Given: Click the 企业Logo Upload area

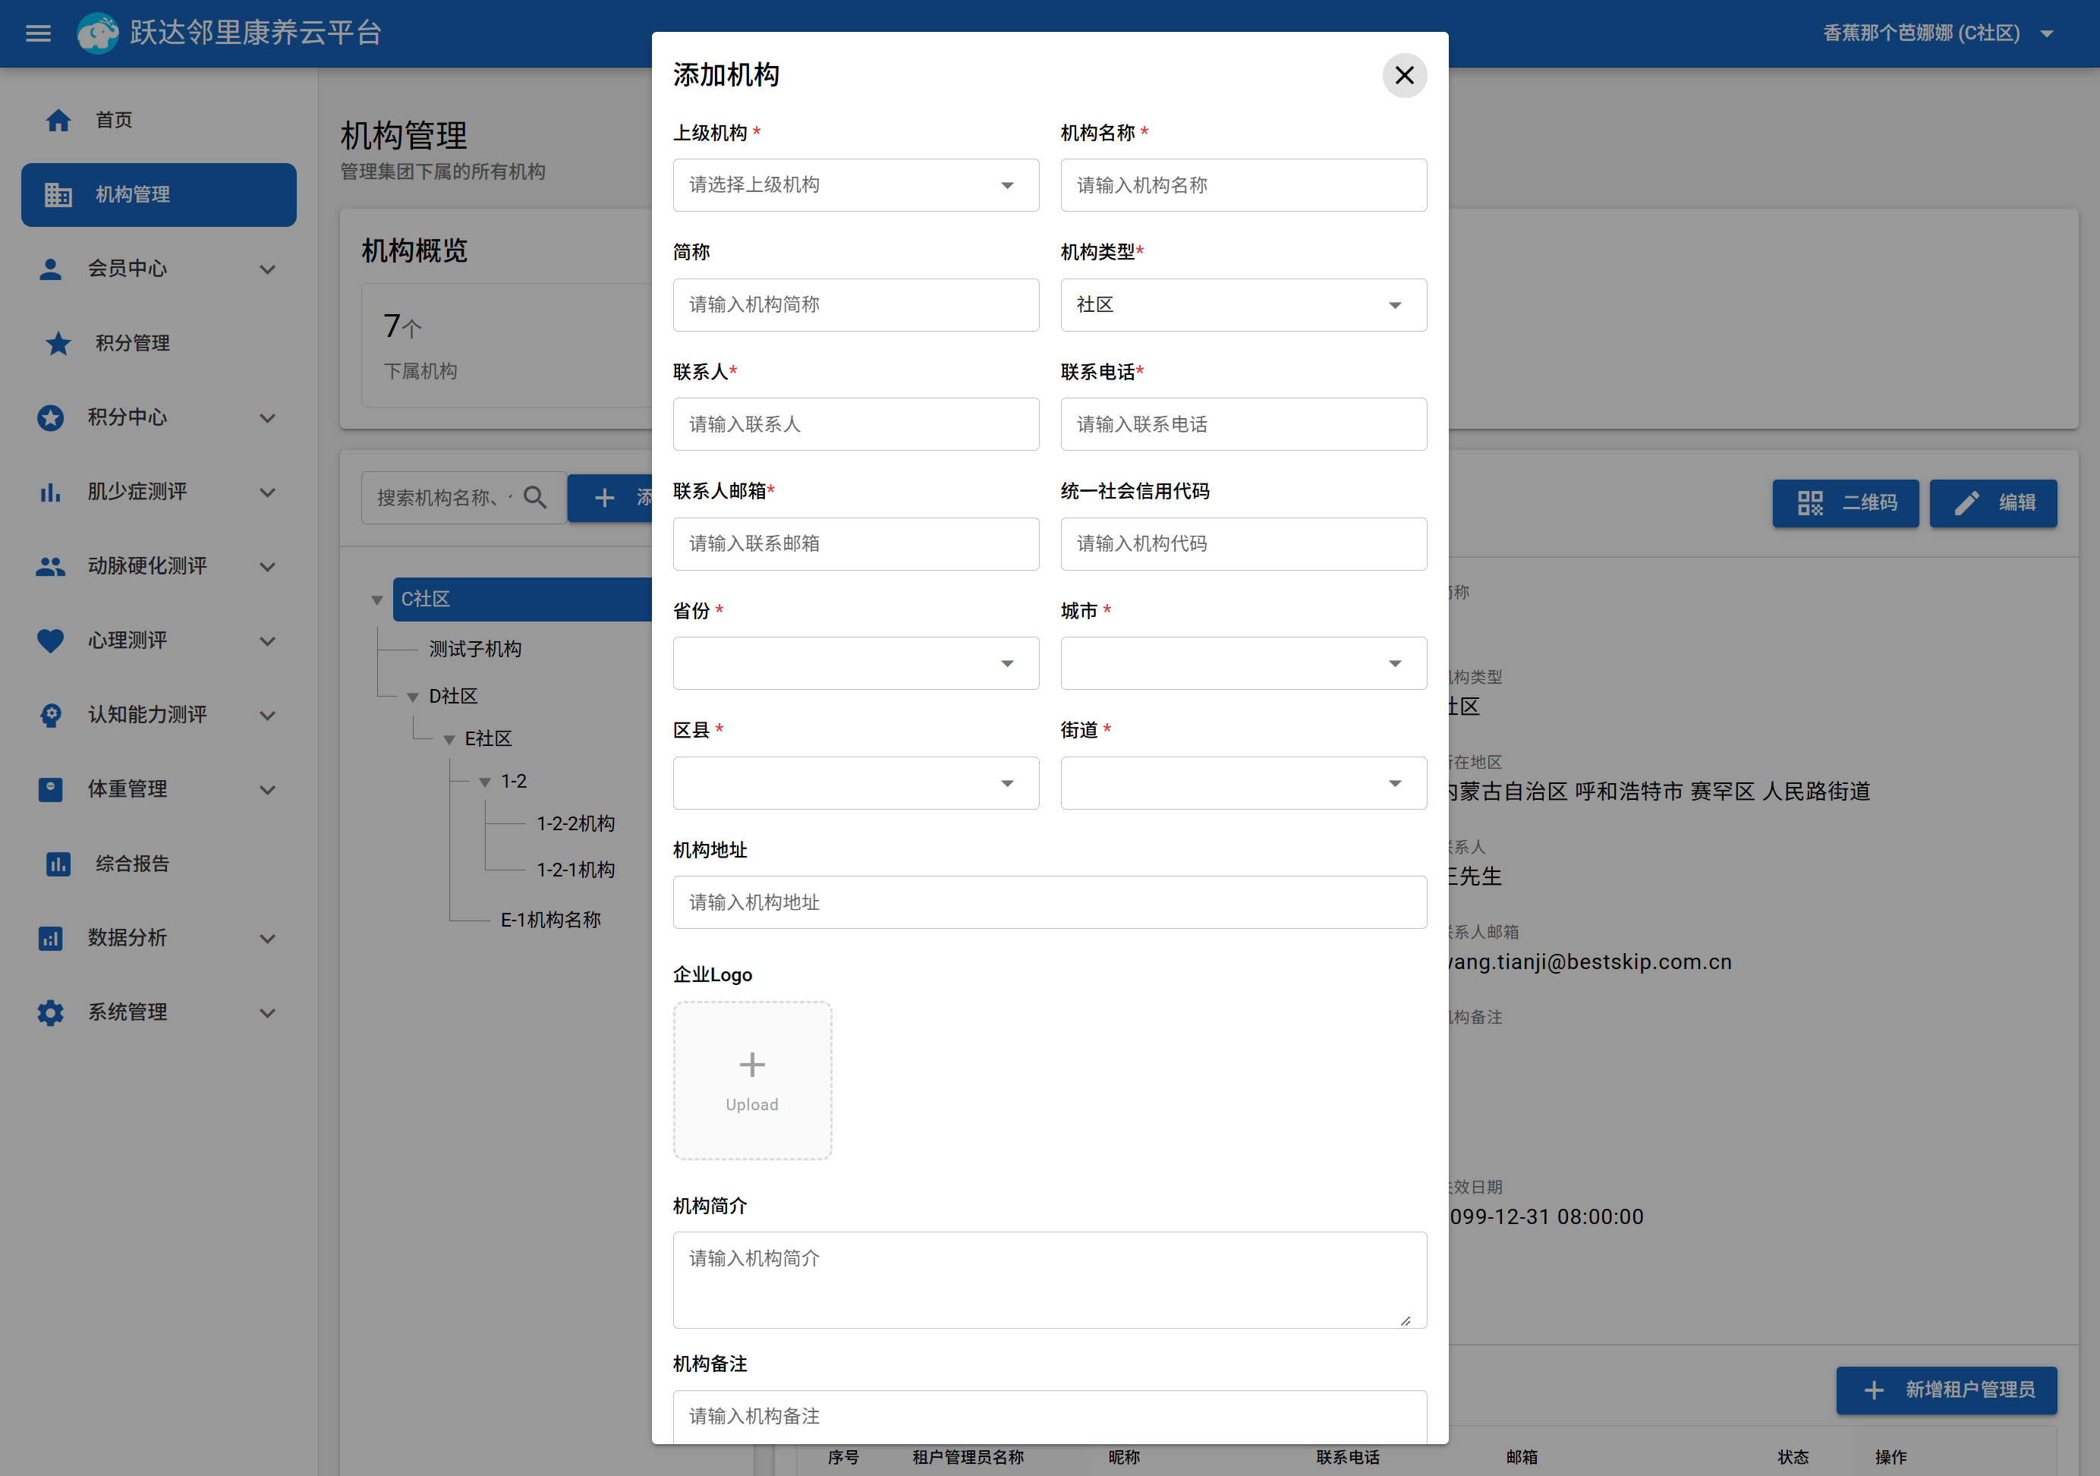Looking at the screenshot, I should [752, 1081].
